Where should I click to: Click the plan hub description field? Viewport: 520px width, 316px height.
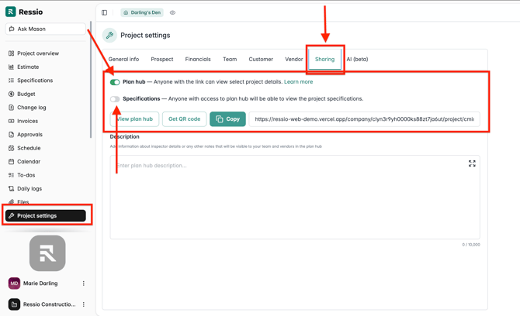pos(294,197)
